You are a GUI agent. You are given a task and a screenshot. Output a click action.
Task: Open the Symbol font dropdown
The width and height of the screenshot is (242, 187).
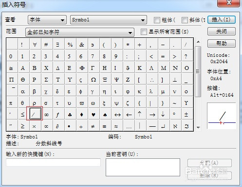tap(109, 20)
